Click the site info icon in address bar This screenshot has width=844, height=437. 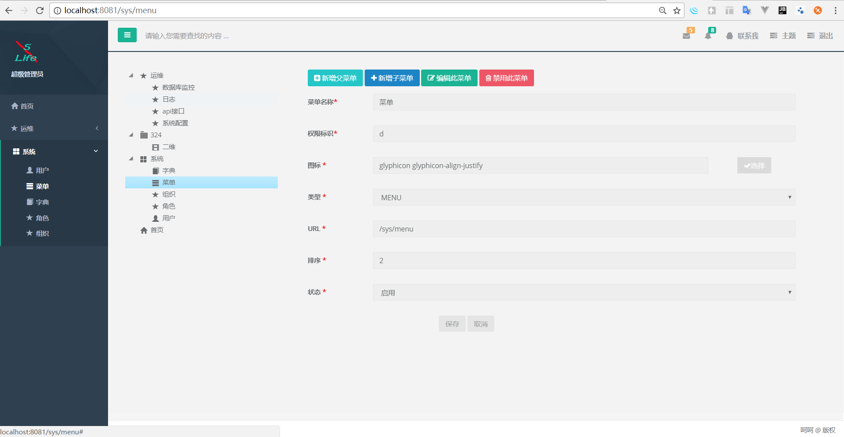[x=57, y=11]
